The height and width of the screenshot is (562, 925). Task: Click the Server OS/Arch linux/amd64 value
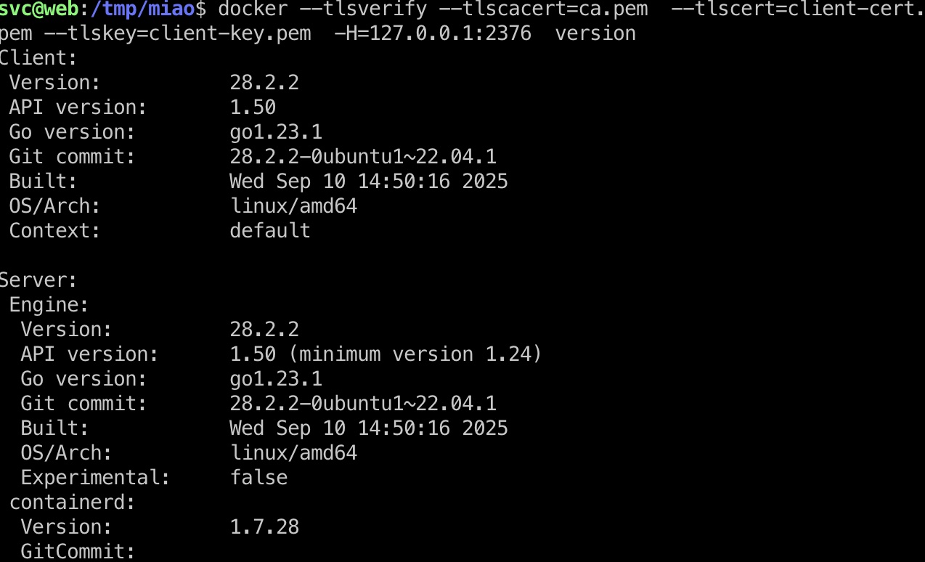[x=293, y=454]
